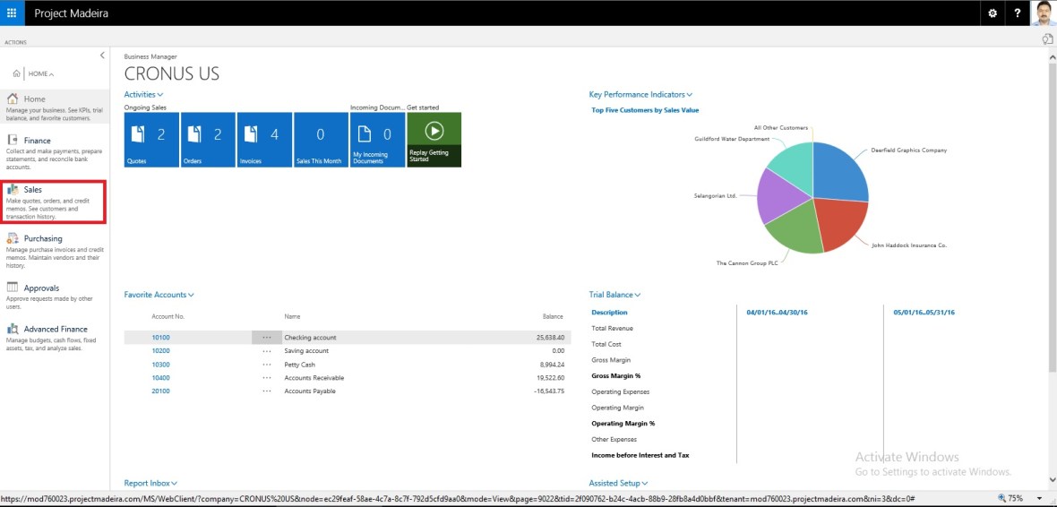The image size is (1057, 507).
Task: Click the help question mark icon
Action: [x=1018, y=13]
